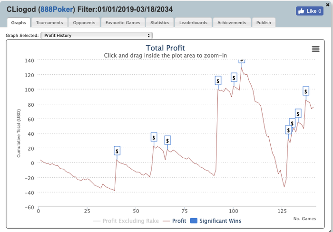This screenshot has width=333, height=232.
Task: Go to the Statistics tab
Action: pos(160,22)
